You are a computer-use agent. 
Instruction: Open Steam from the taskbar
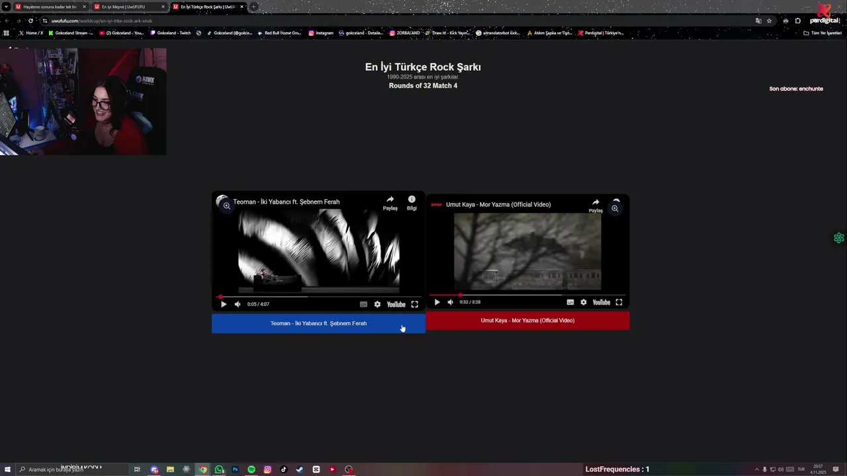[300, 469]
